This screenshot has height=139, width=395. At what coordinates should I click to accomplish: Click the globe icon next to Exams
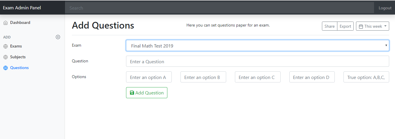(x=6, y=46)
